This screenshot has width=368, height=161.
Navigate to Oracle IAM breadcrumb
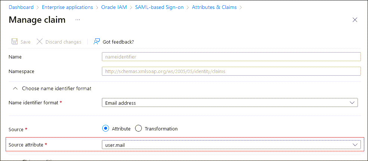point(114,7)
